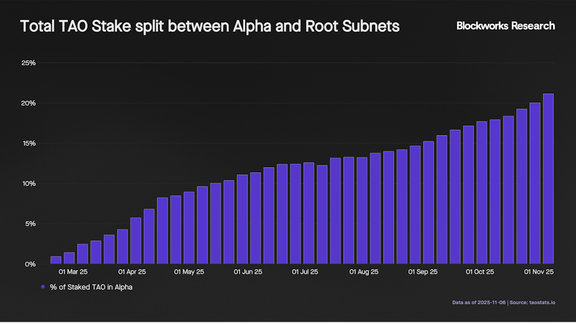Click the 01 Apr 25 axis label
576x324 pixels.
pos(132,272)
